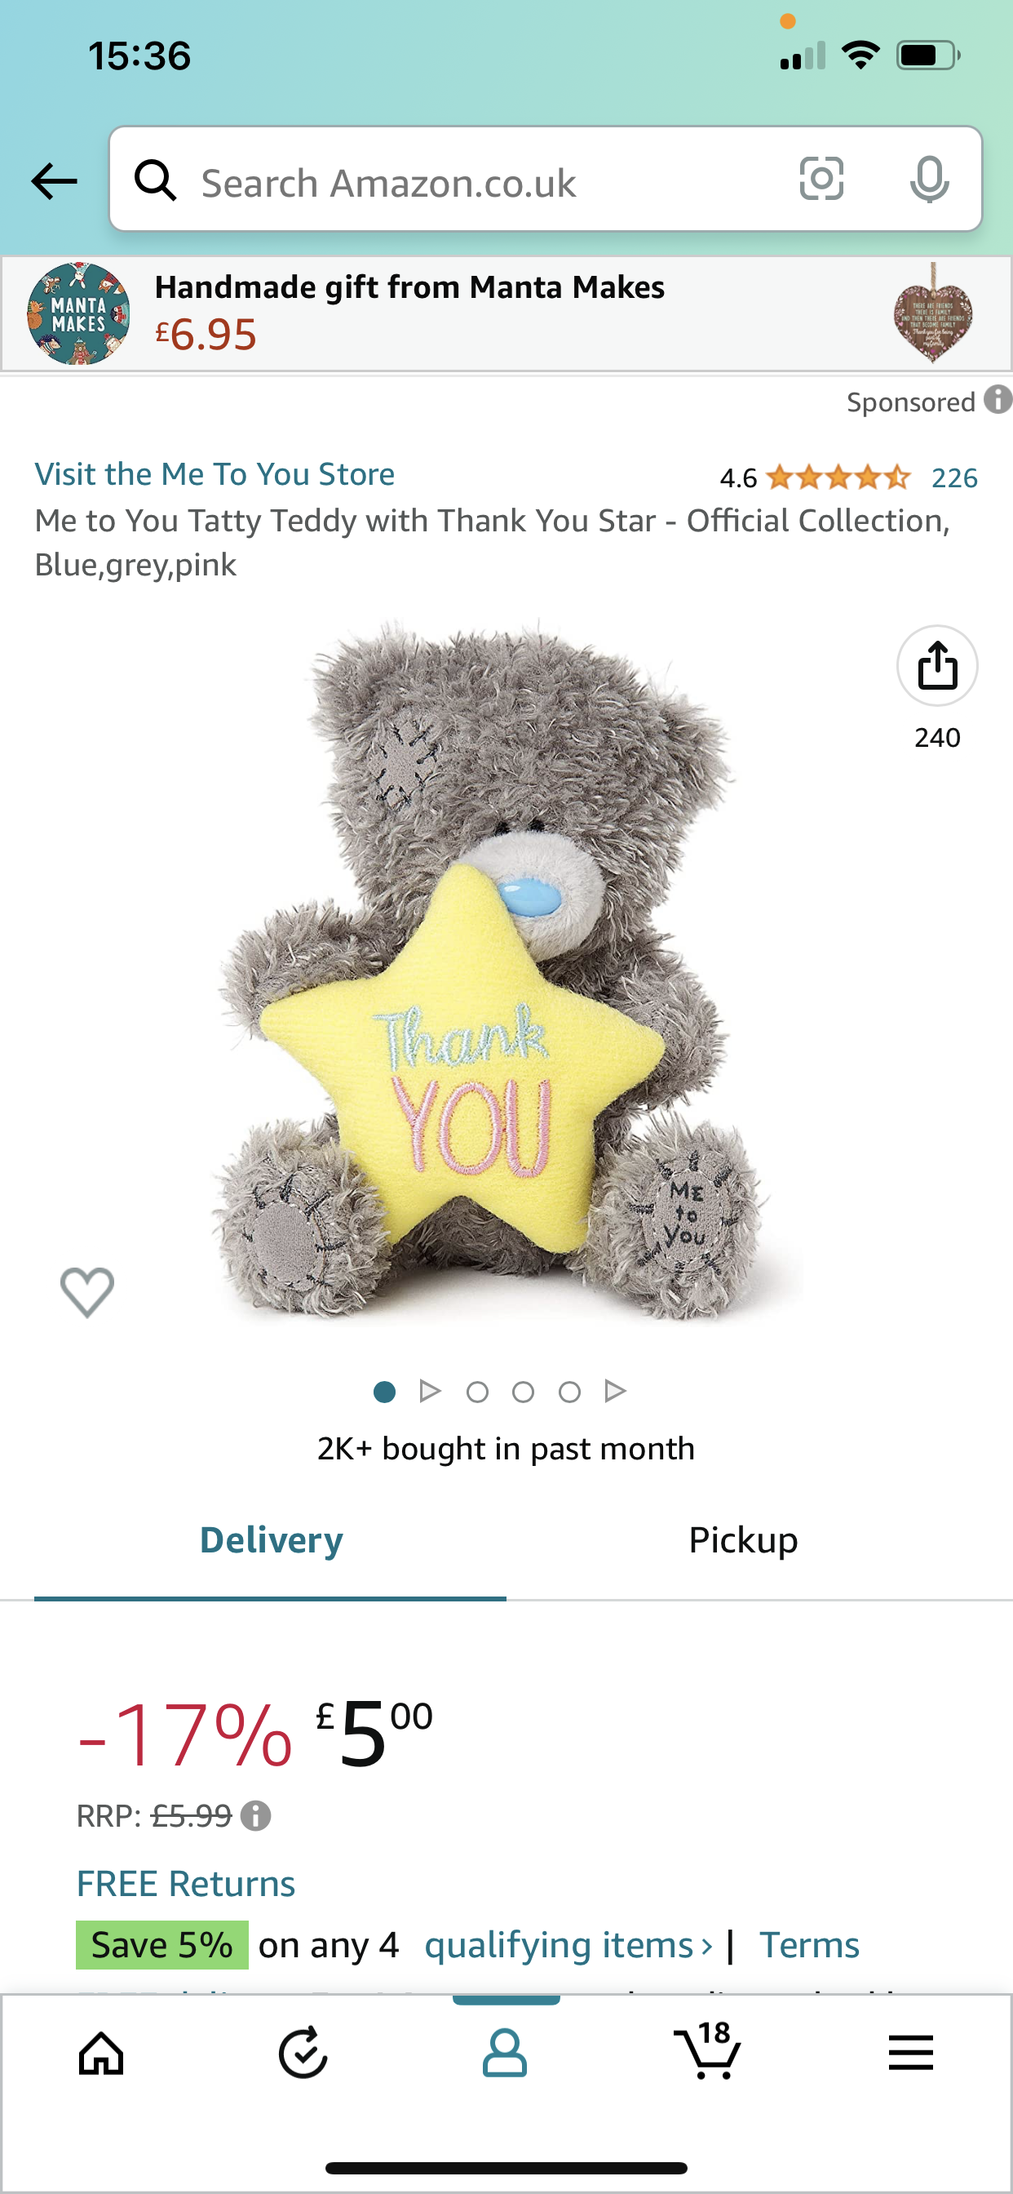Share this product using share icon

(937, 665)
